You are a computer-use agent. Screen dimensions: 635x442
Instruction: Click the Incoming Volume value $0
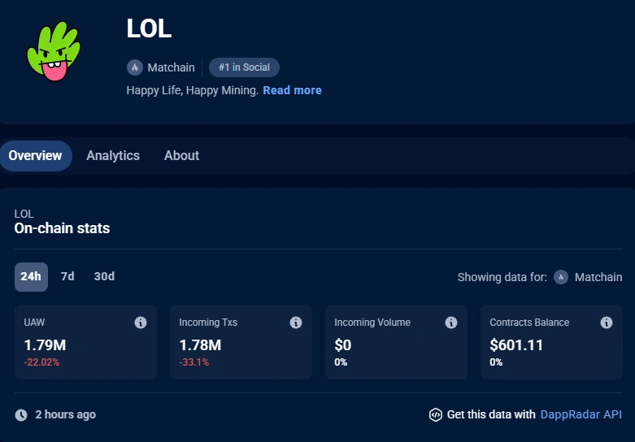(x=342, y=345)
